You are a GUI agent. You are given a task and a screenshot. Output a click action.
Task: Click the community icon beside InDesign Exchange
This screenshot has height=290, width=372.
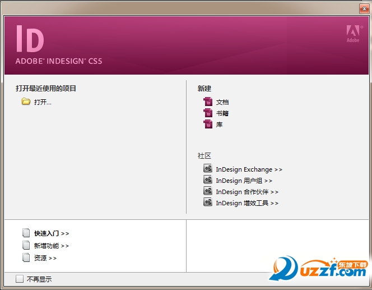pyautogui.click(x=208, y=168)
